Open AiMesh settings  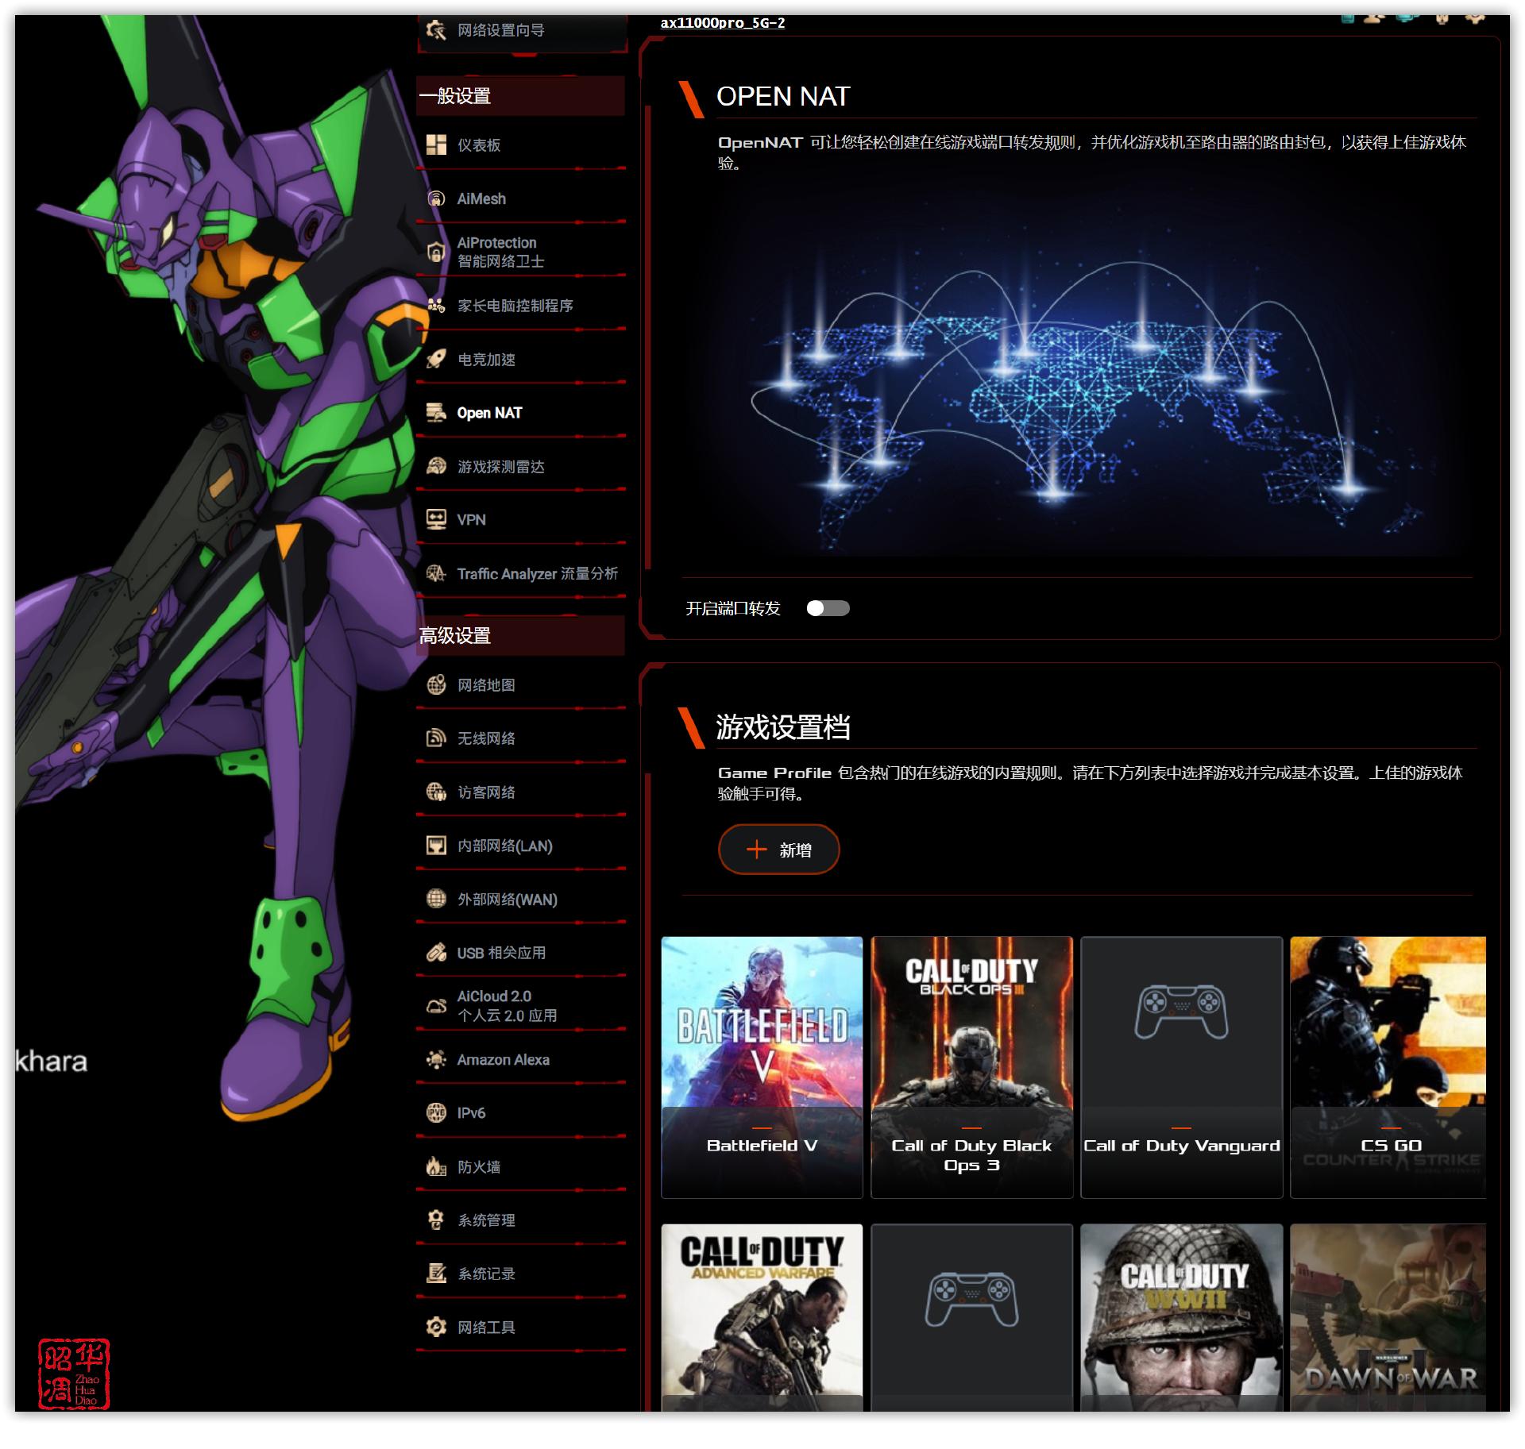pyautogui.click(x=482, y=198)
